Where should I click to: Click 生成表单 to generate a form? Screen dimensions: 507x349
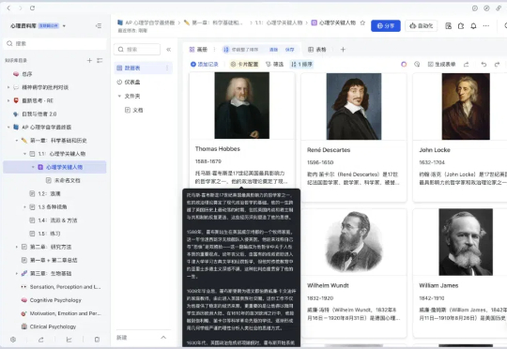coord(441,65)
